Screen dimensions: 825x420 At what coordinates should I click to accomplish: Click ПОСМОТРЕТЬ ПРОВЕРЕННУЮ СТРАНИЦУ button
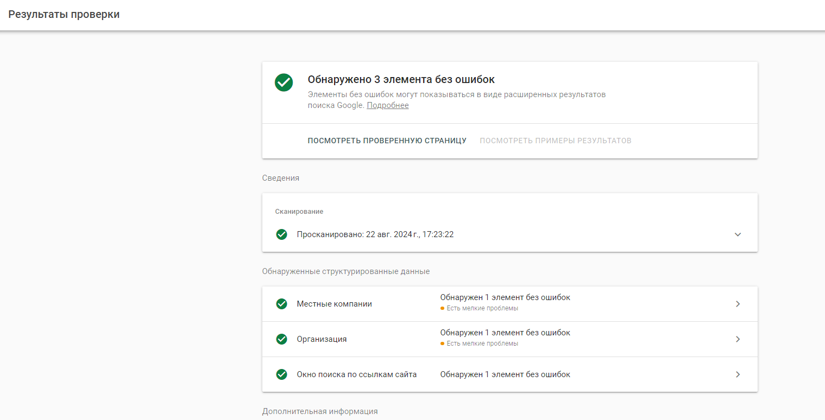pyautogui.click(x=387, y=141)
